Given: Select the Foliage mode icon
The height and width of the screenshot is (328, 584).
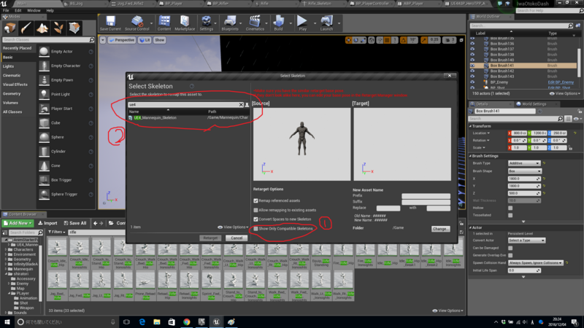Looking at the screenshot, I should (58, 28).
